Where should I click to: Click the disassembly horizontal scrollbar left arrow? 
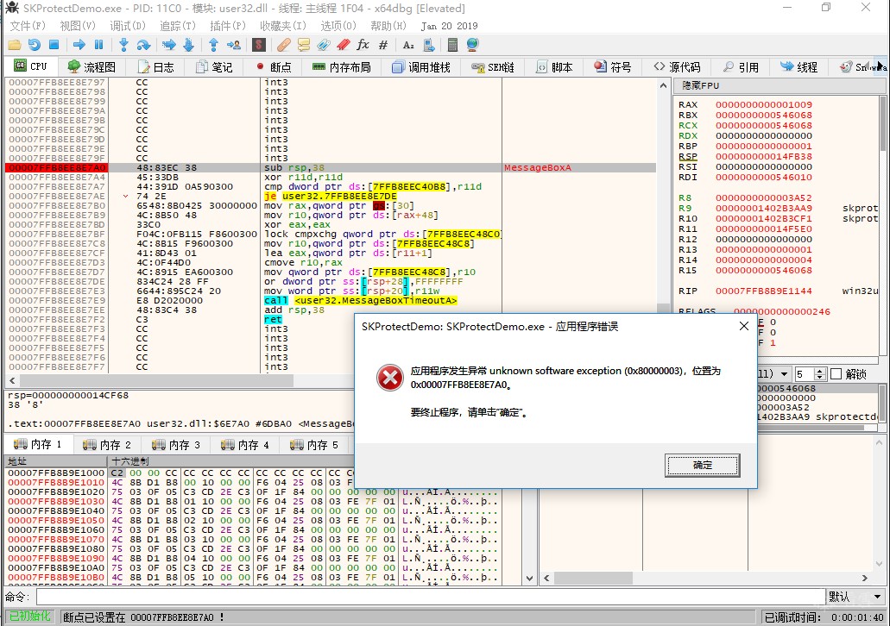click(12, 380)
